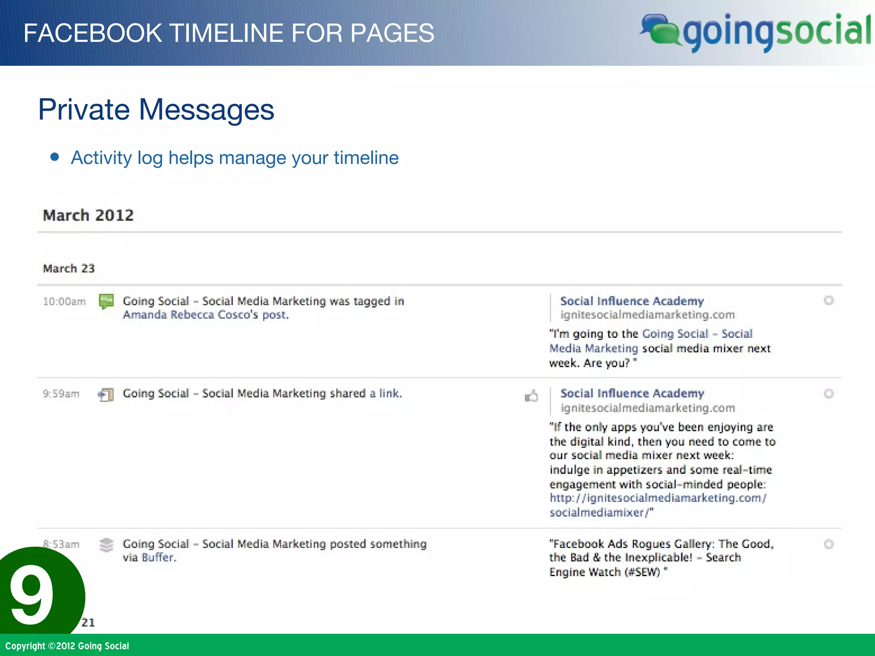This screenshot has height=656, width=875.
Task: Open the Buffer link in 8:53am entry
Action: point(158,558)
